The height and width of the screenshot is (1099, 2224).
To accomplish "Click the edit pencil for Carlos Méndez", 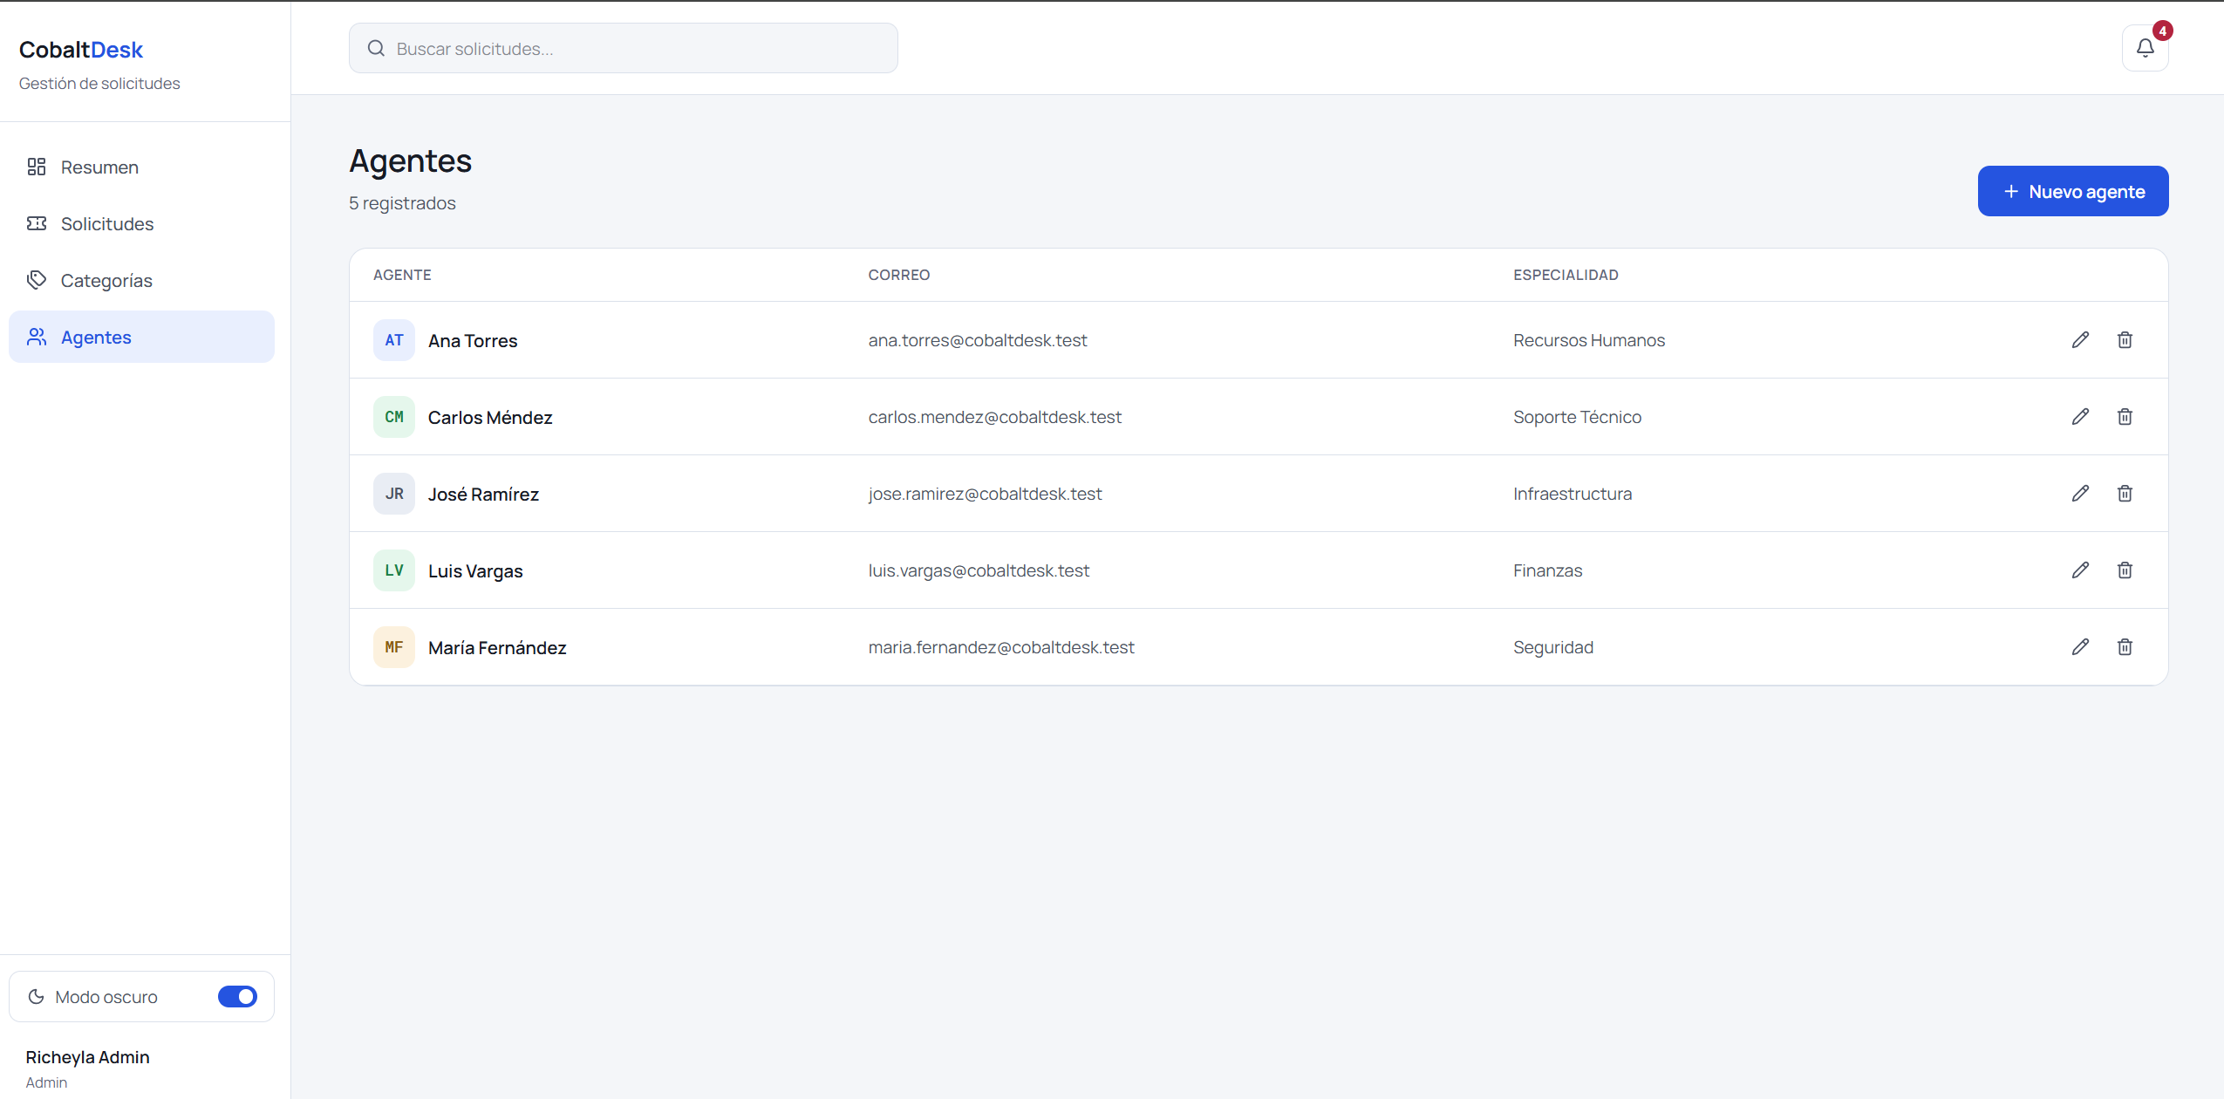I will tap(2080, 417).
